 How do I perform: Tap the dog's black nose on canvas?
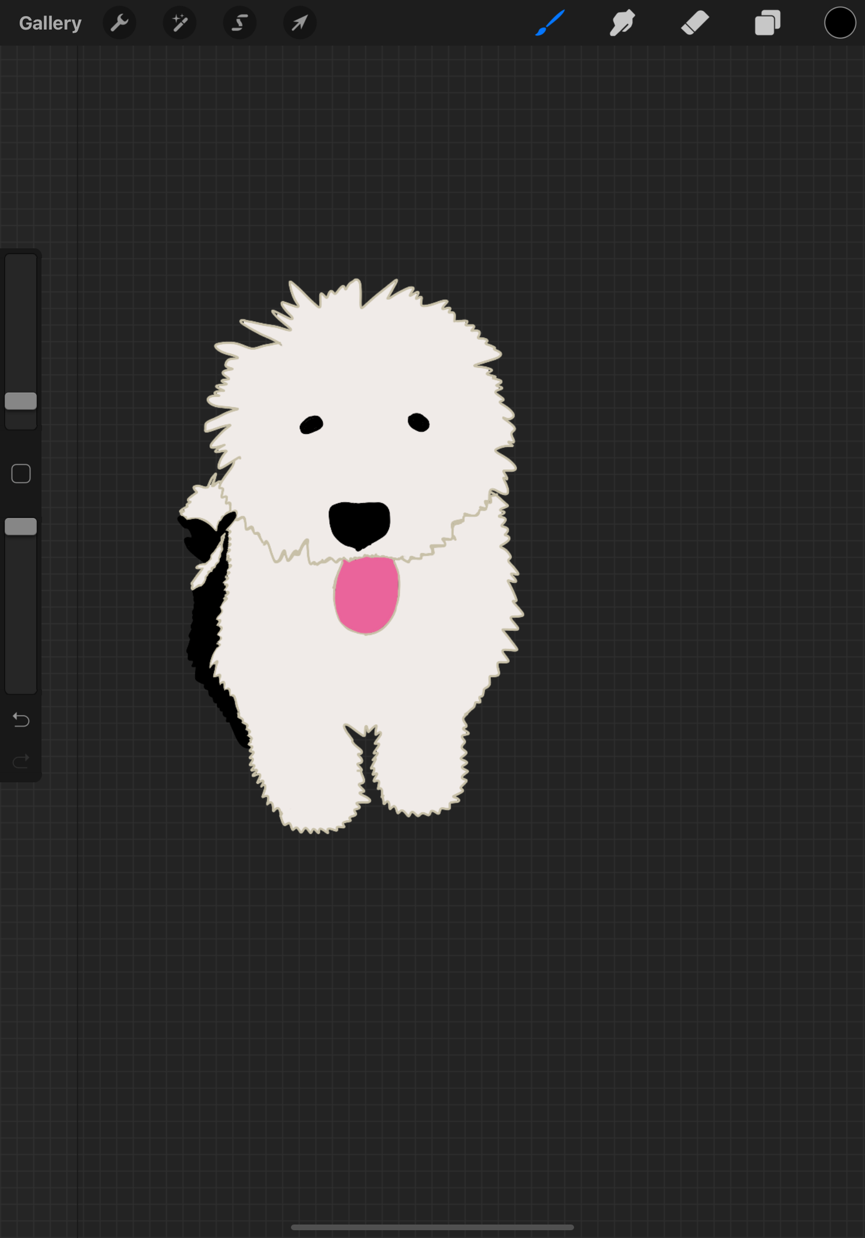click(359, 524)
